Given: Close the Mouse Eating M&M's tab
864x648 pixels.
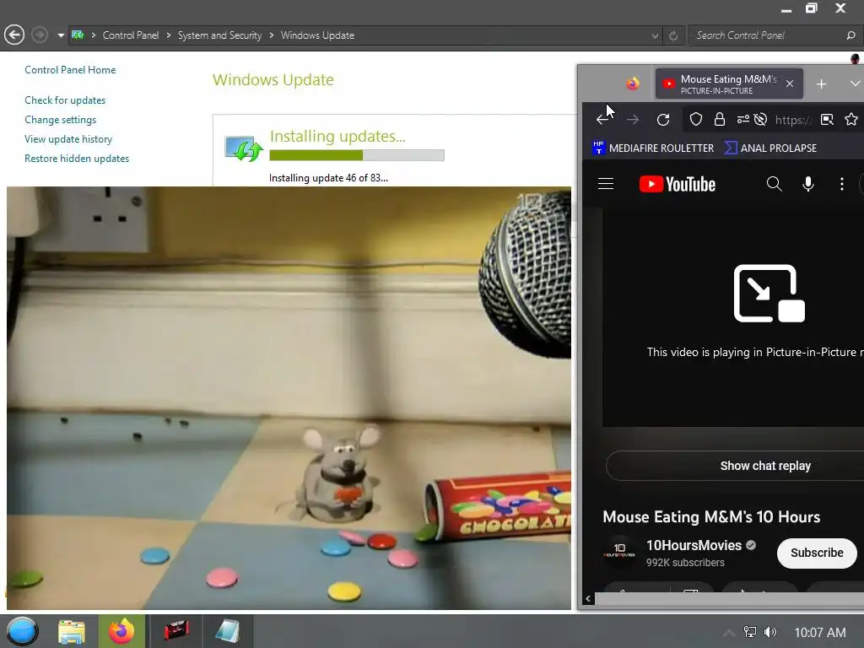Looking at the screenshot, I should pyautogui.click(x=790, y=84).
